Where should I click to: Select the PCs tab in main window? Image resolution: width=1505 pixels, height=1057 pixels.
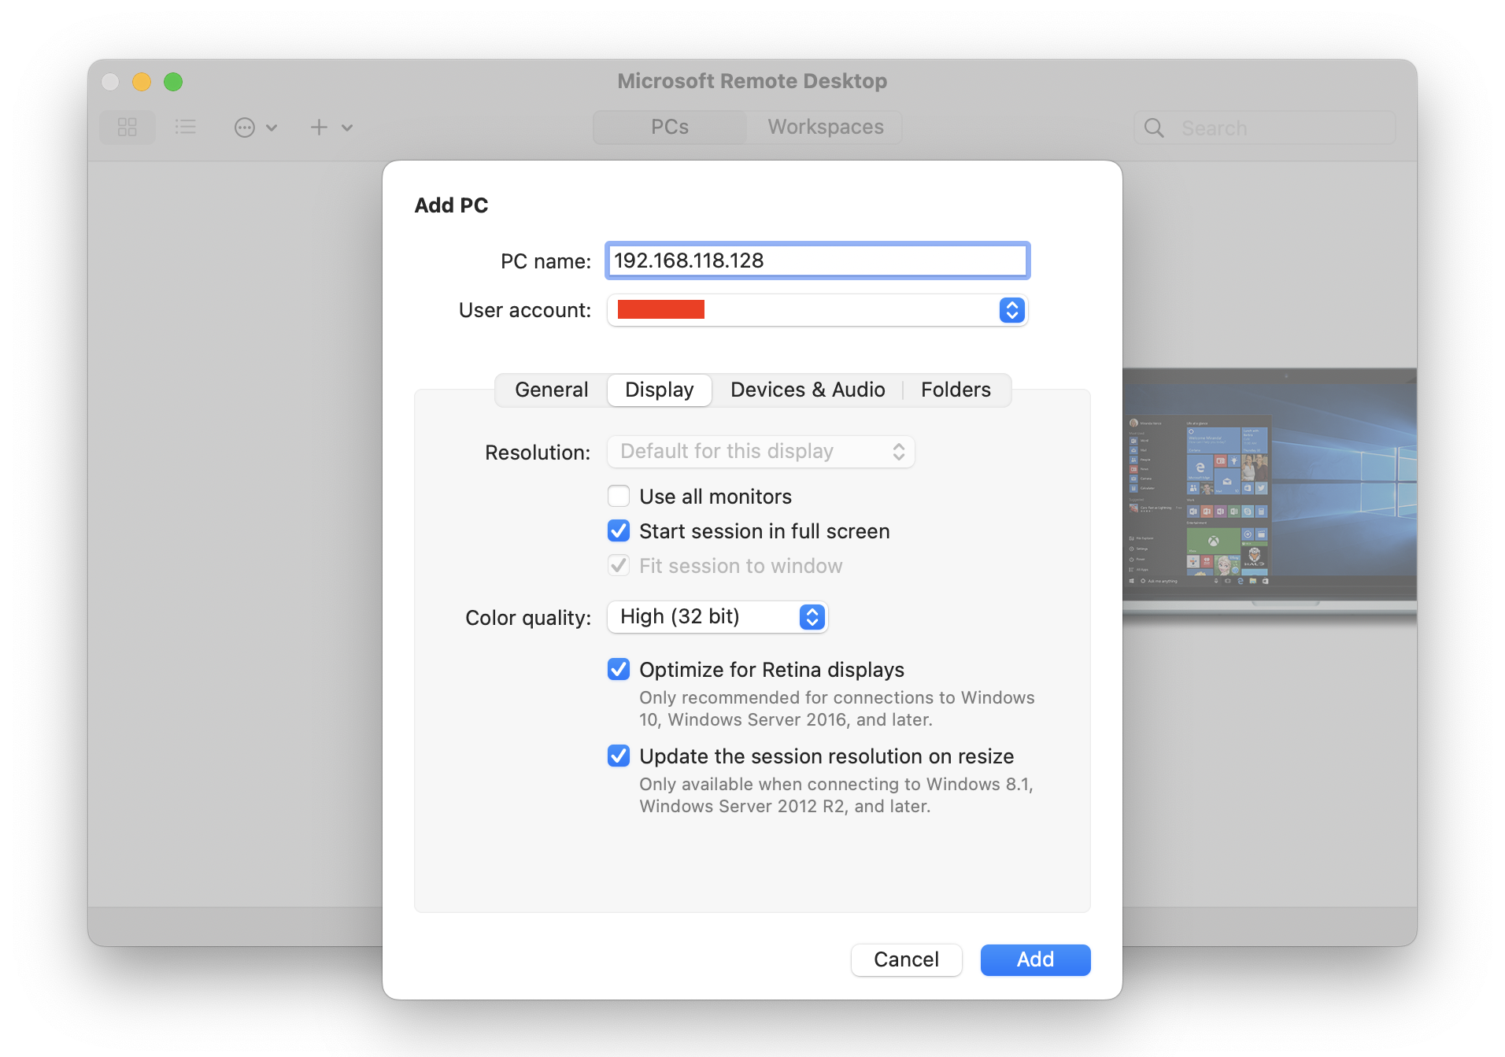click(670, 127)
